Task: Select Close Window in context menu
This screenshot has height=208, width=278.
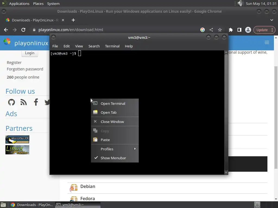Action: 115,122
